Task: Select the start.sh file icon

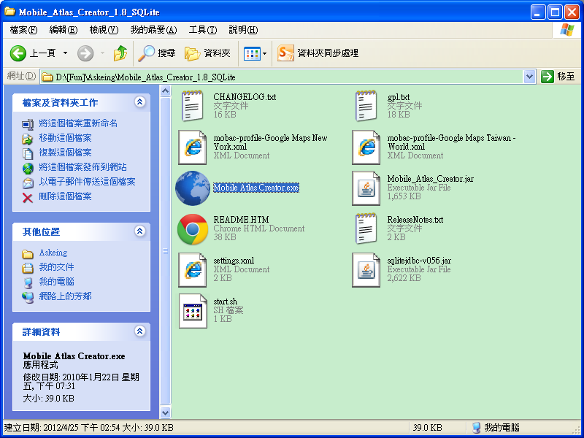Action: click(192, 311)
